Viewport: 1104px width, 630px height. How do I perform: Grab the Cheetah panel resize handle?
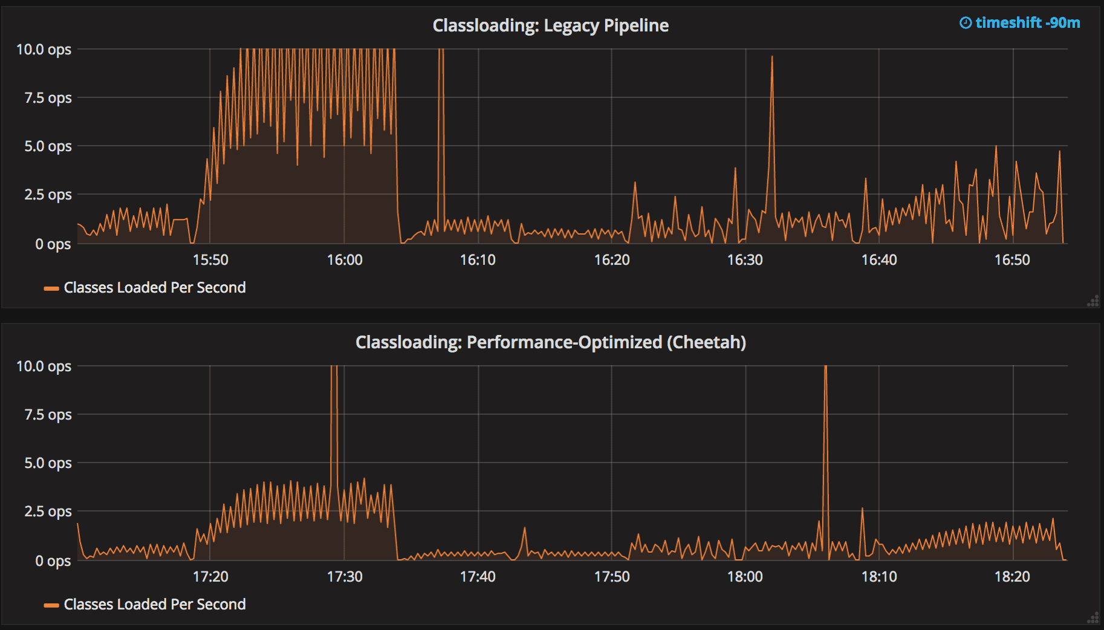[x=1093, y=618]
